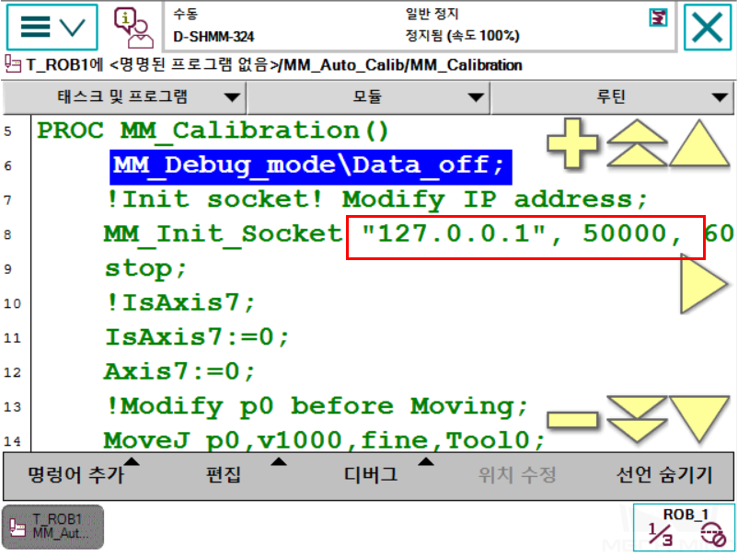Expand the 태스크 및 프로그램 dropdown
Image resolution: width=738 pixels, height=556 pixels.
(125, 97)
